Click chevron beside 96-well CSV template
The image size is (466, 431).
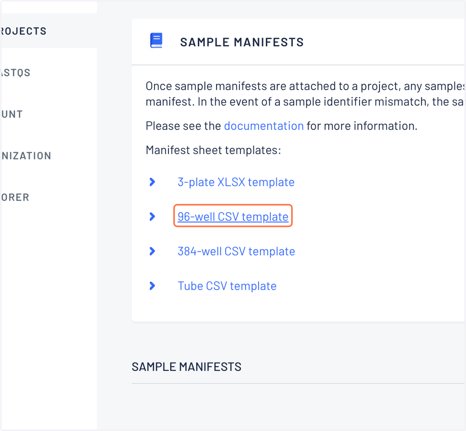tap(152, 216)
